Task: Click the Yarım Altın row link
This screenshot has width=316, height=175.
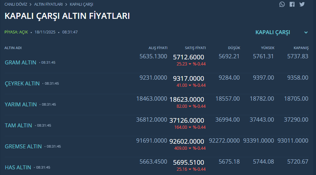Action: pos(21,104)
